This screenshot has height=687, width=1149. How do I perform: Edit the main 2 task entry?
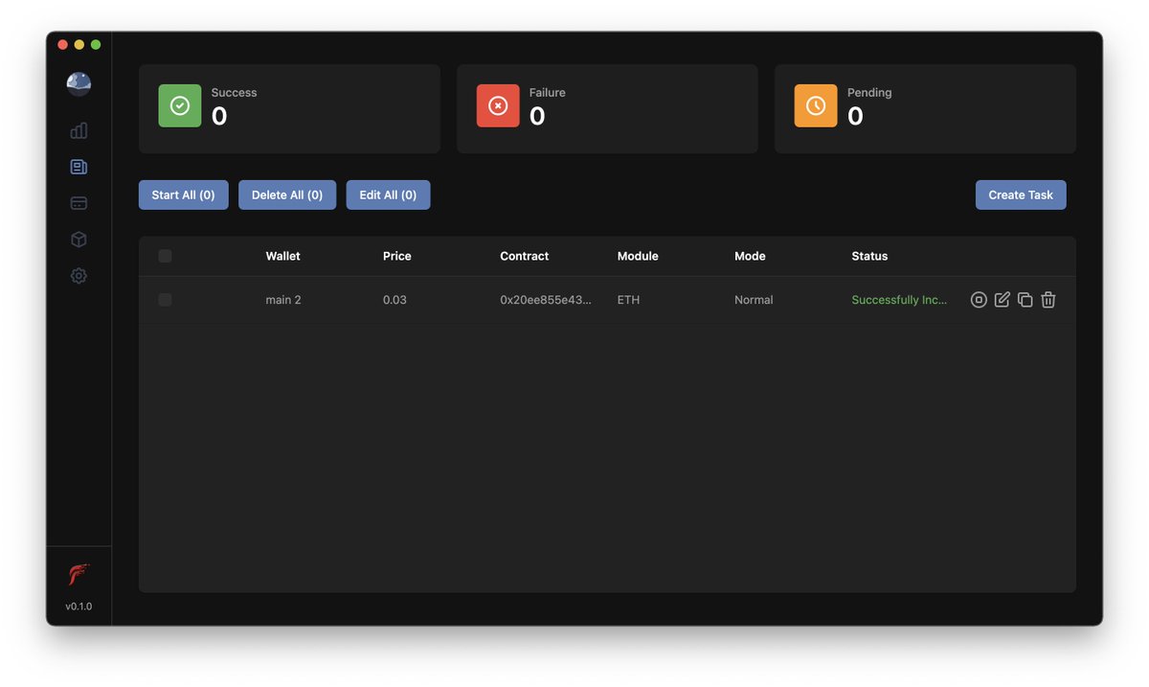(1002, 299)
